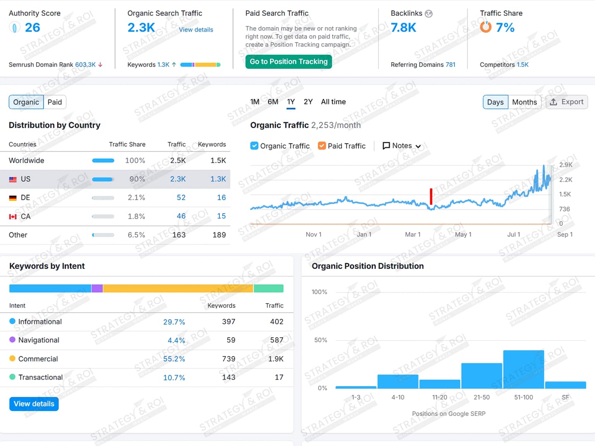Click the Keywords by Intent commercial bar

[178, 288]
